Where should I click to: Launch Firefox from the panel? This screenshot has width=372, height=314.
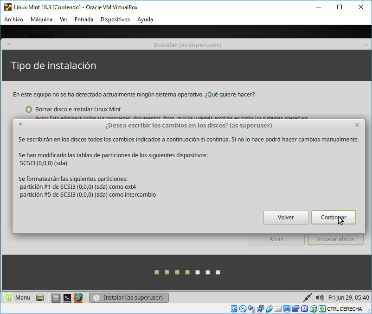78,298
